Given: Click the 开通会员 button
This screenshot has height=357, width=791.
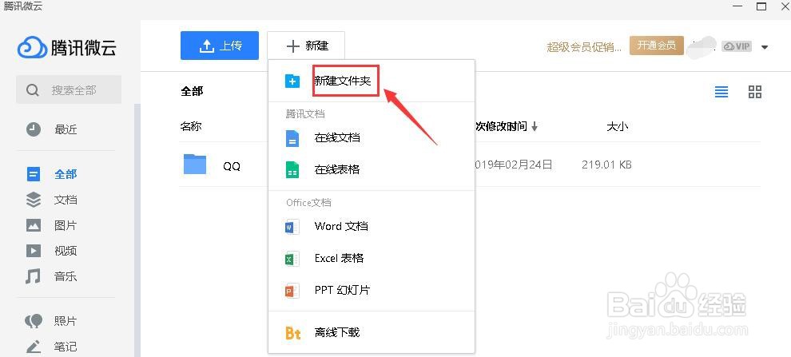Looking at the screenshot, I should (x=656, y=46).
